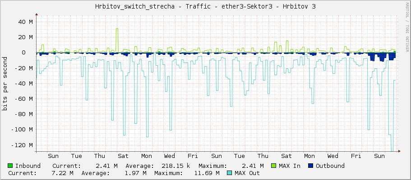
Task: Click the "bits per second" axis title
Action: 5,83
